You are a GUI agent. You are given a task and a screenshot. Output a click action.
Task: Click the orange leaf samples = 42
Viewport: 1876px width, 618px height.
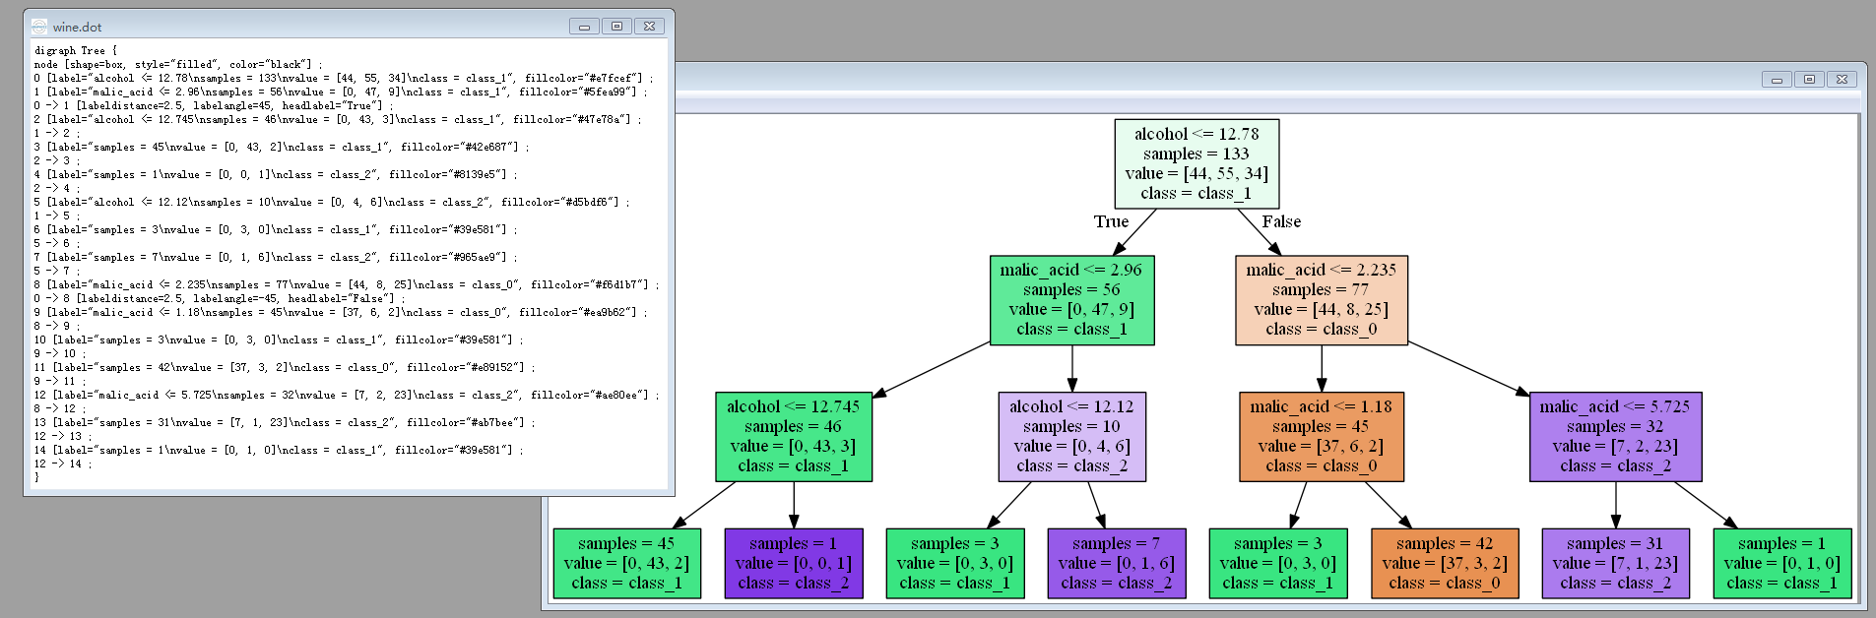pyautogui.click(x=1445, y=563)
